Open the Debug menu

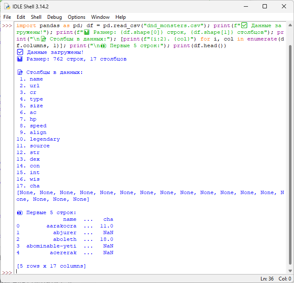(x=54, y=17)
